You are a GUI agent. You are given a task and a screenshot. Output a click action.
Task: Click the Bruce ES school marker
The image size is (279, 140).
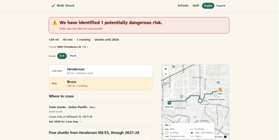(x=169, y=103)
